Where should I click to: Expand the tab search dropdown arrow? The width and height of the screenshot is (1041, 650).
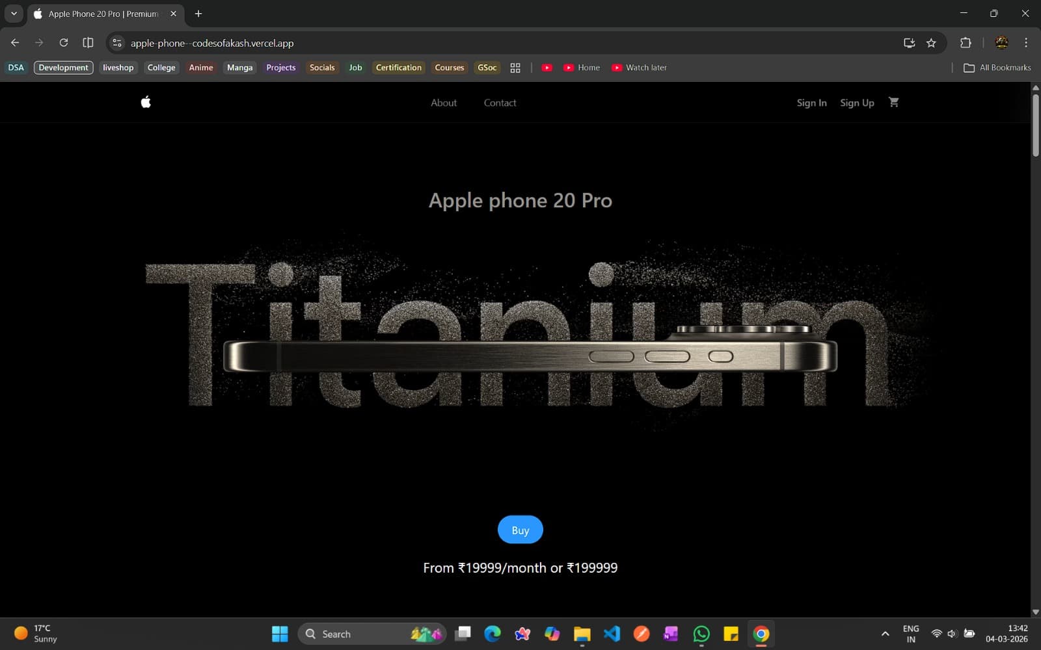(x=14, y=14)
